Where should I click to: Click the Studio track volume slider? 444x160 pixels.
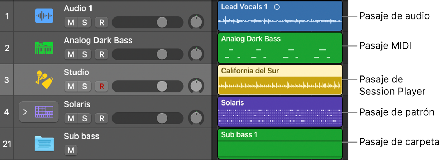[x=162, y=86]
